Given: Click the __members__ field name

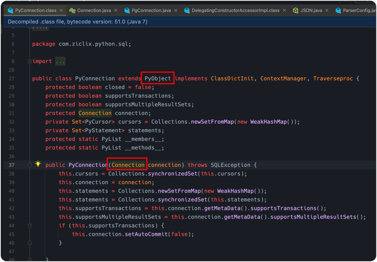Looking at the screenshot, I should [143, 139].
